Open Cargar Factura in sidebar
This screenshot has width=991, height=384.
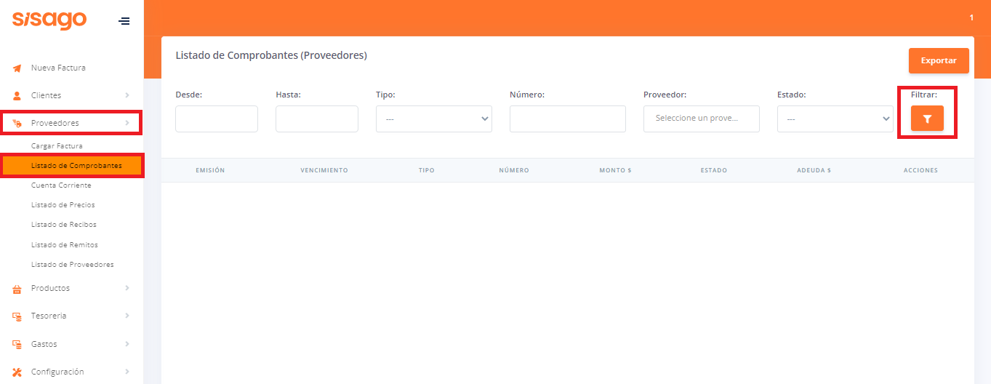click(57, 146)
